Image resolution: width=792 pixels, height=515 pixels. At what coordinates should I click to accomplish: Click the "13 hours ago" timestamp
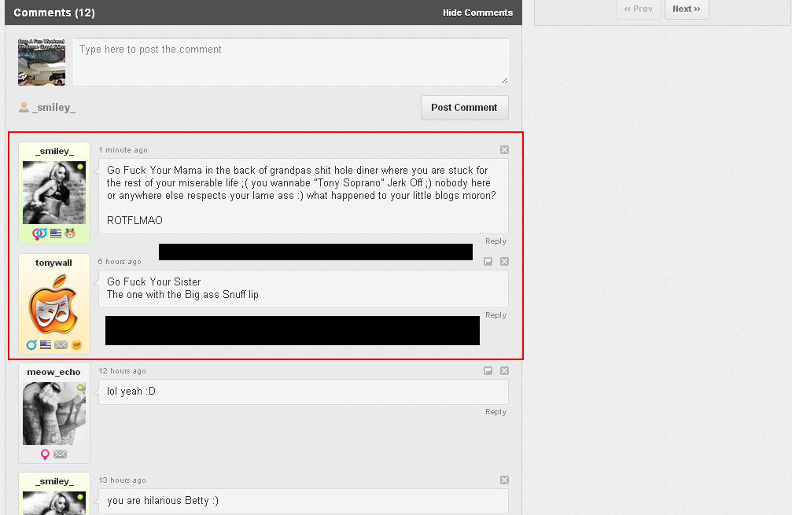pos(122,480)
